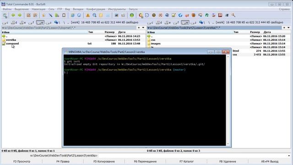293x165 pixels.
Task: Click the blue pen toolbar icon
Action: pyautogui.click(x=50, y=15)
